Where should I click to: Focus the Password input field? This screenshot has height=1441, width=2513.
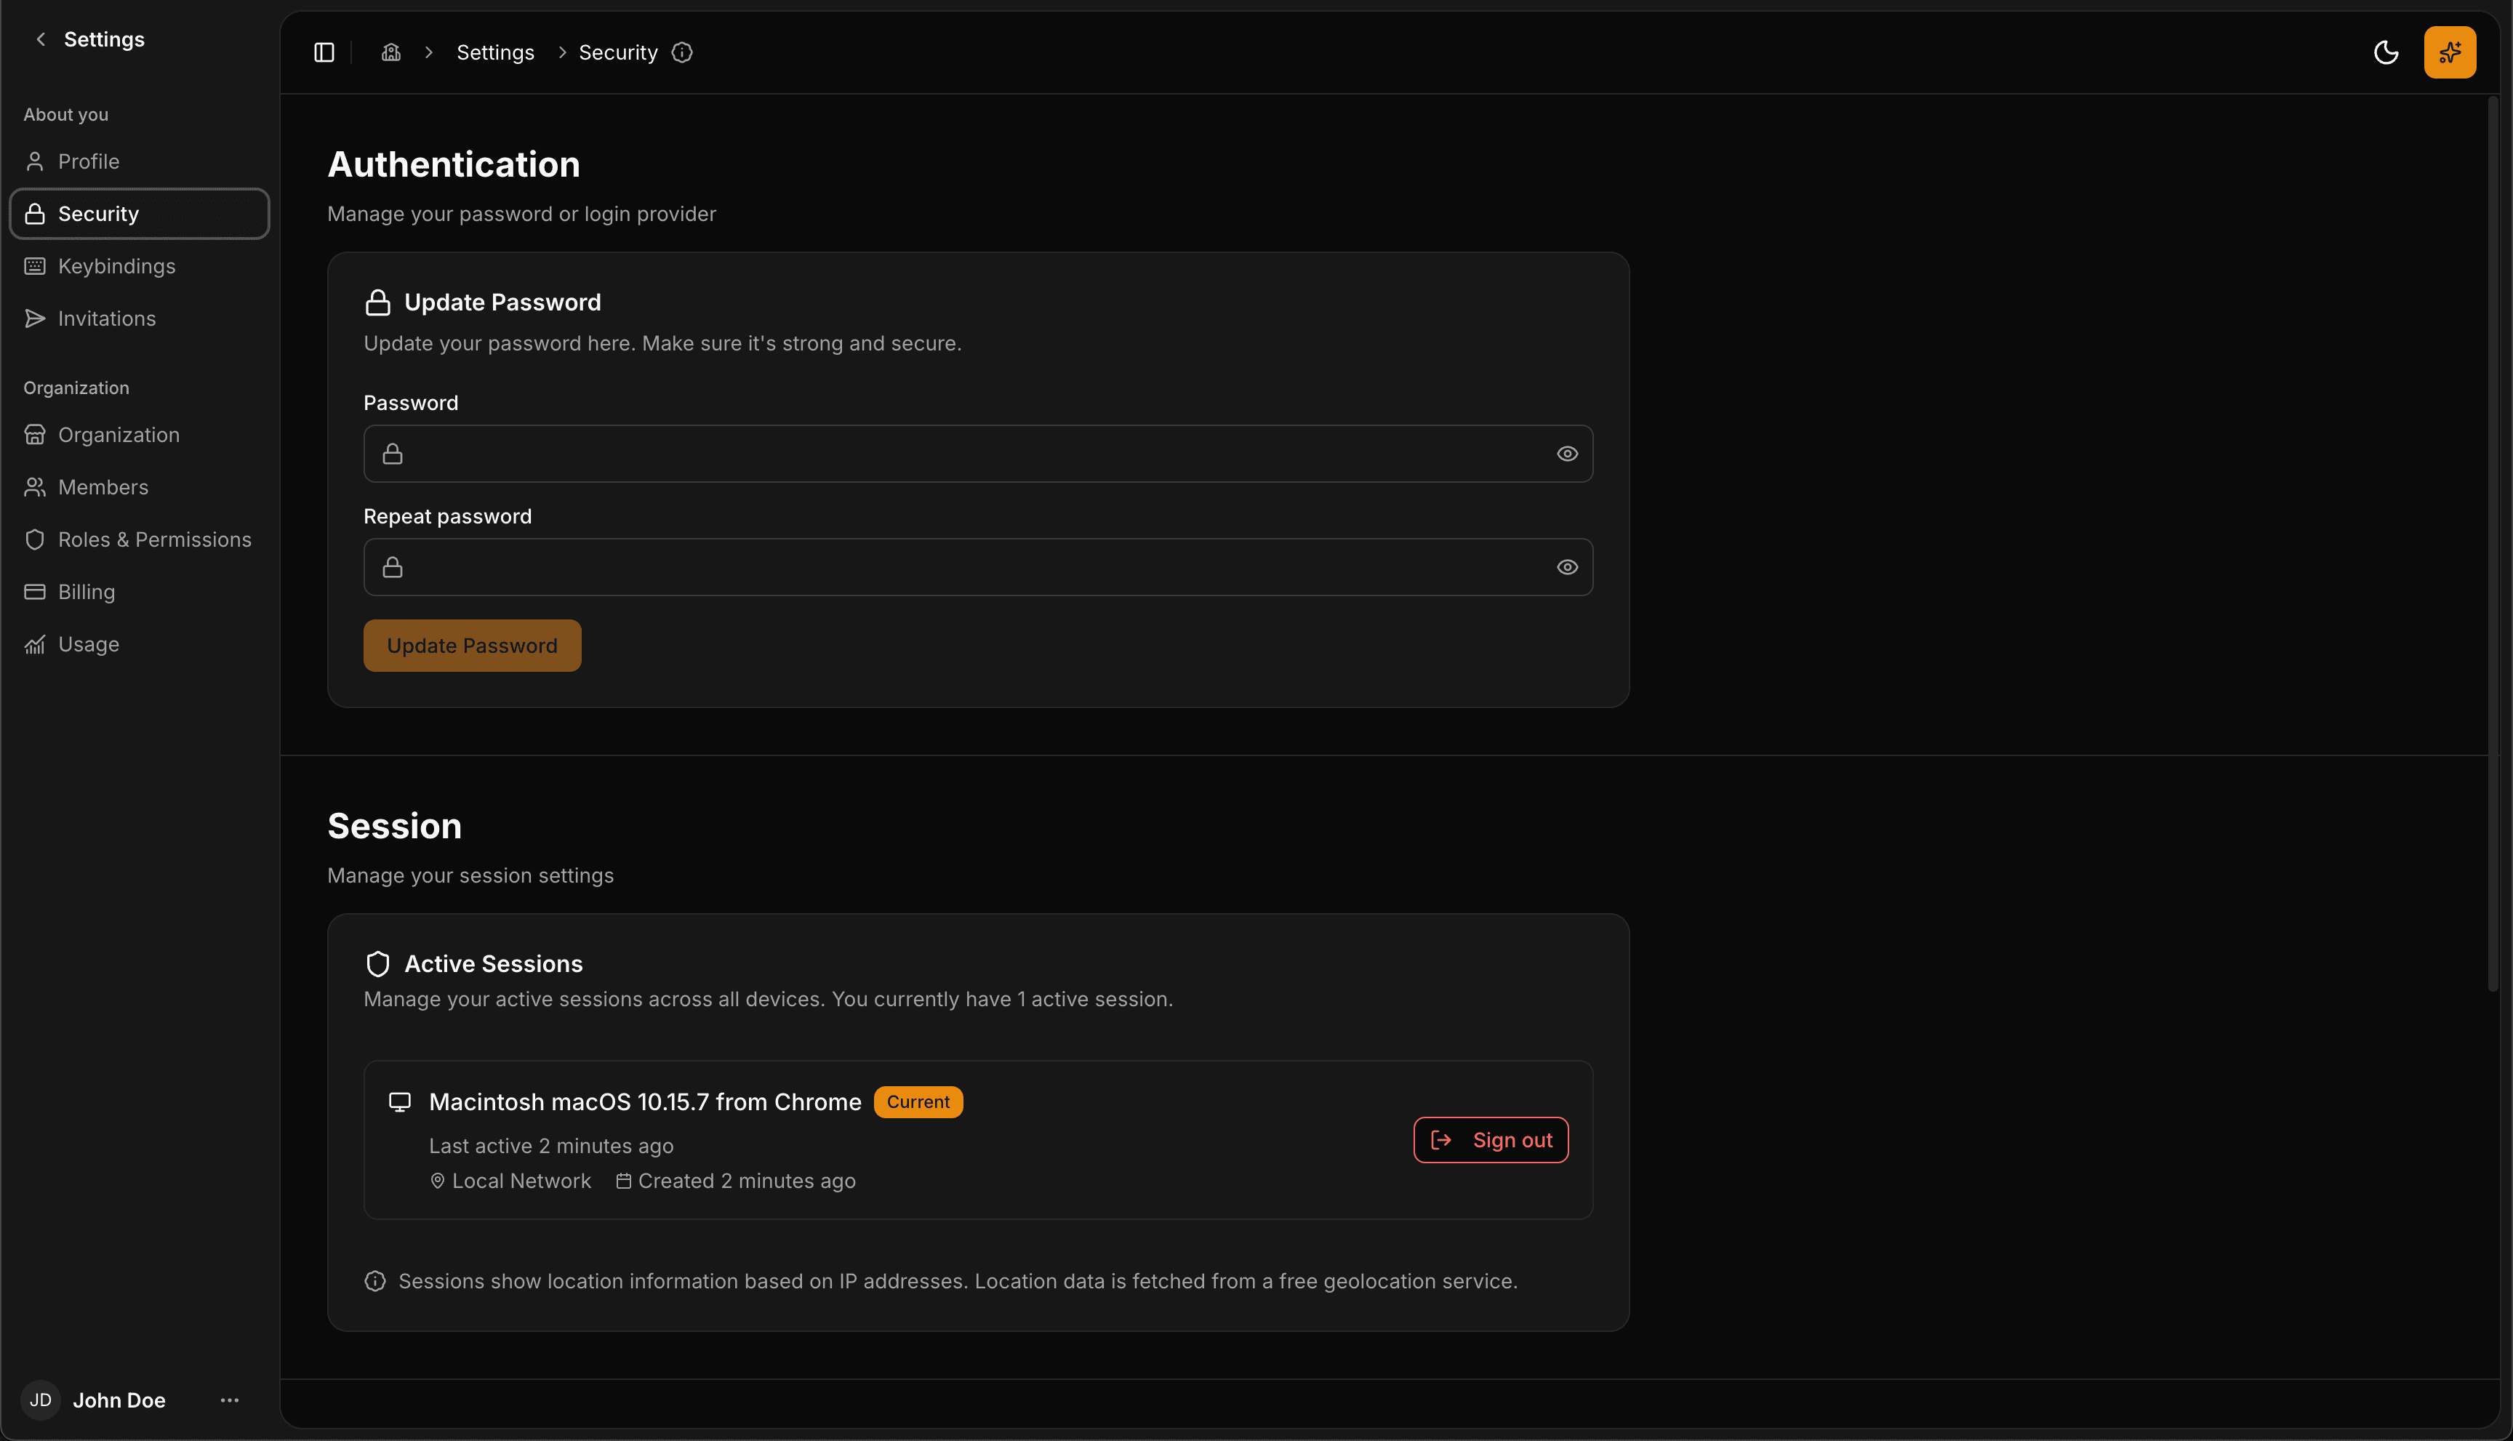coord(978,453)
